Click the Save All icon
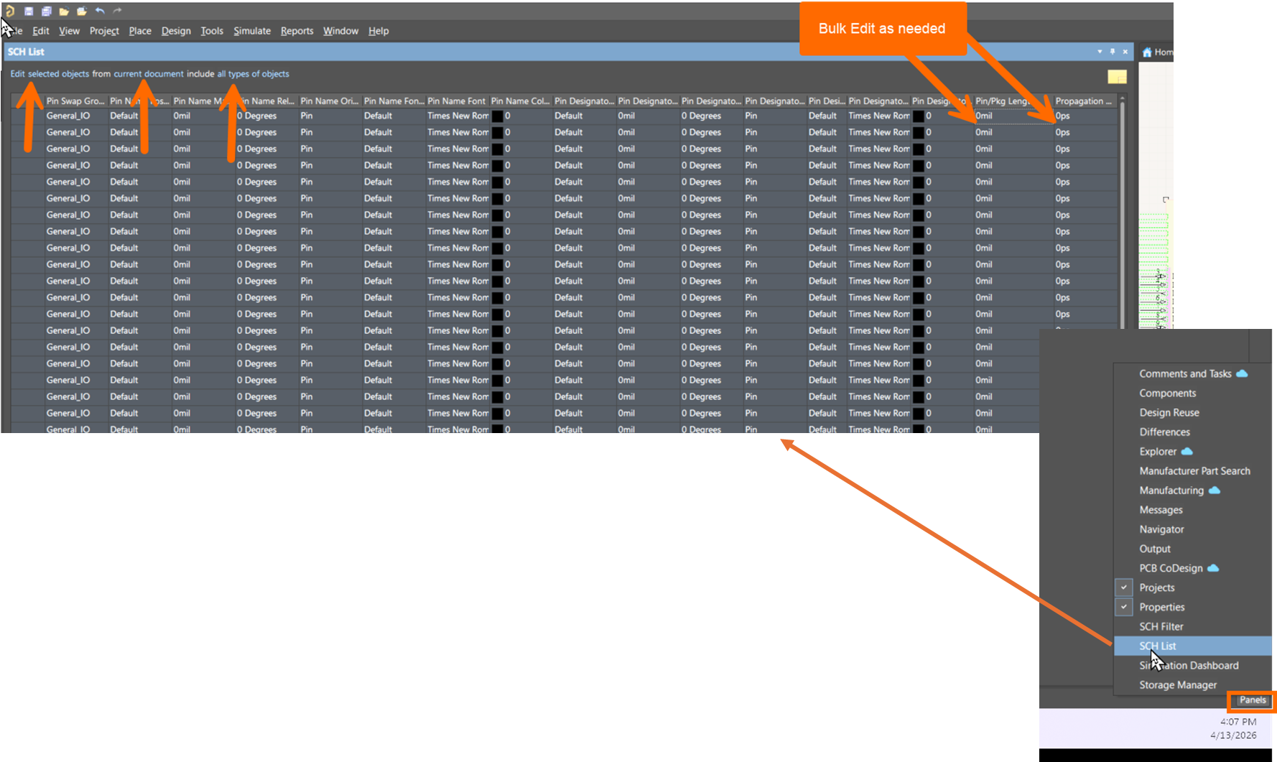Screen dimensions: 1277x762 coord(47,11)
